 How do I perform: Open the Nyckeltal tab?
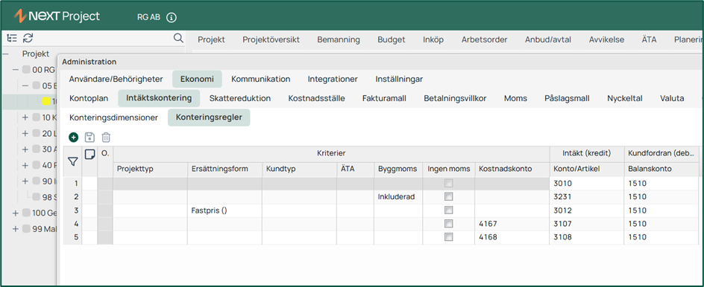(624, 98)
